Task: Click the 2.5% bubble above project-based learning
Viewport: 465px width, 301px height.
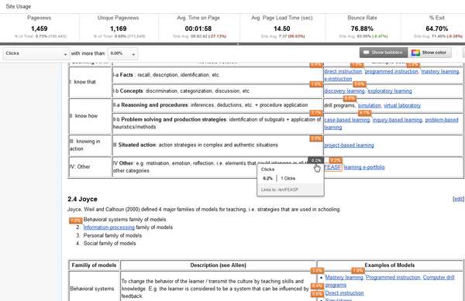Action: (x=316, y=139)
